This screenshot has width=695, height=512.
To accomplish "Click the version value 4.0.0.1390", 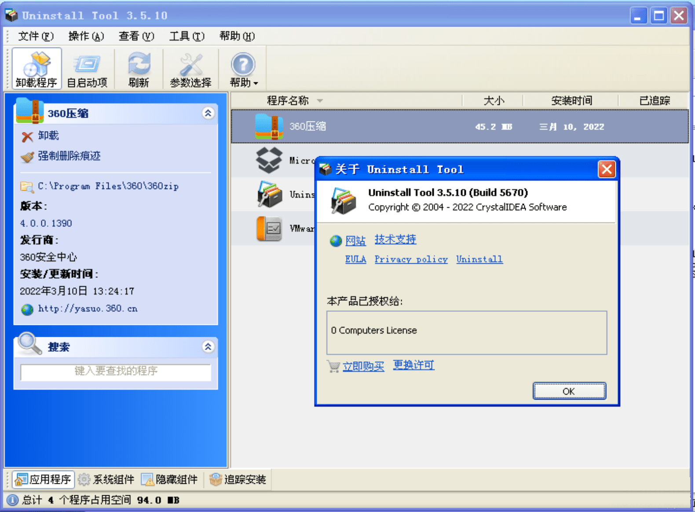I will point(46,223).
